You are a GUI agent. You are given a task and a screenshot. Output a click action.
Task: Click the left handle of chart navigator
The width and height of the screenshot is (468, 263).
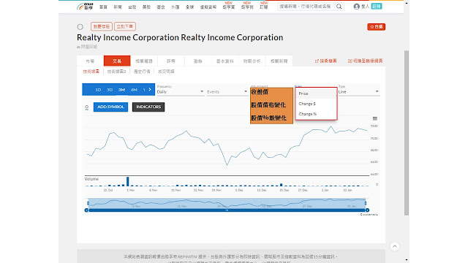coord(88,203)
